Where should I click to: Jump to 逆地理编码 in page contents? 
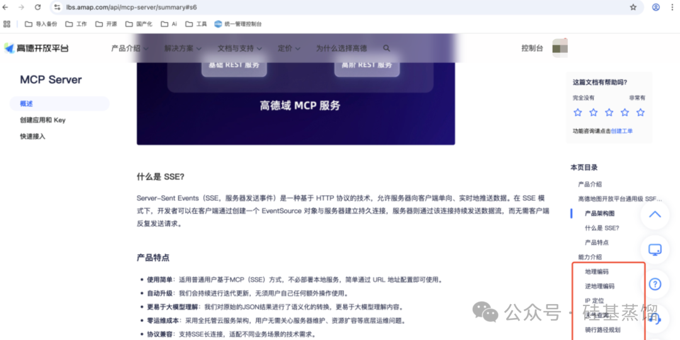[x=600, y=286]
